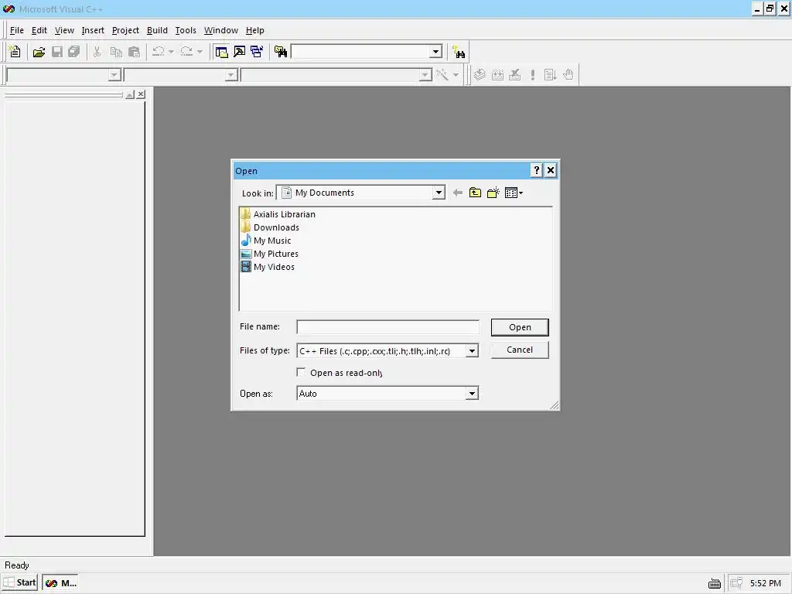Screen dimensions: 792x594
Task: Click the Workspace panel expand arrow button
Action: coord(130,94)
